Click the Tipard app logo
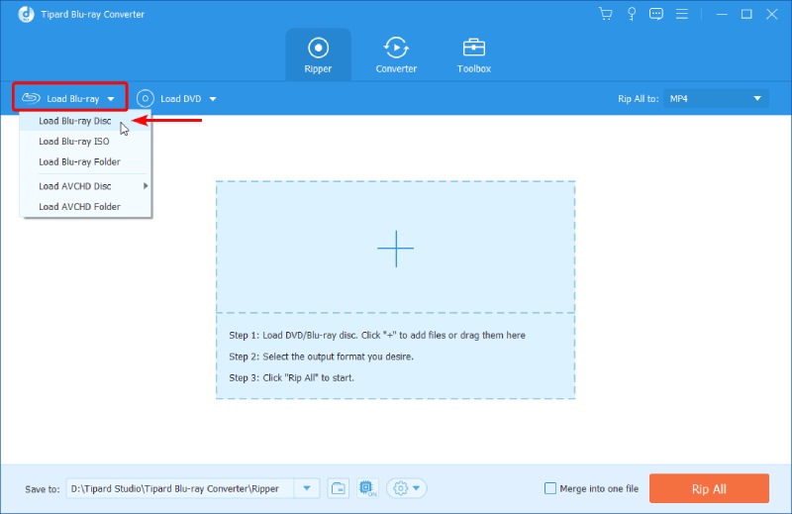Screen dimensions: 792x514 [x=27, y=14]
